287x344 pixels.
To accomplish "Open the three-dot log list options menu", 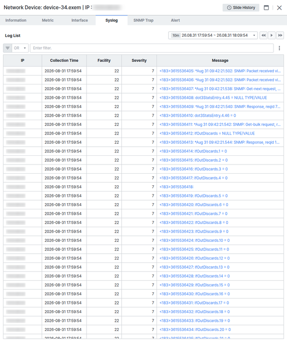I will [279, 48].
